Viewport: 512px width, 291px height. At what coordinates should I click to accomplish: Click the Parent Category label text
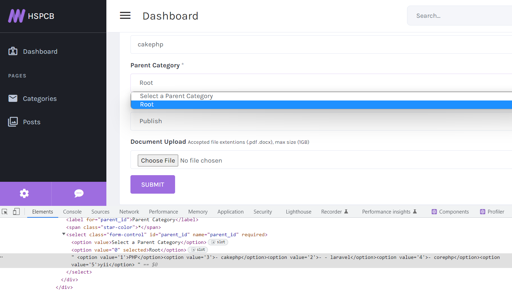155,66
